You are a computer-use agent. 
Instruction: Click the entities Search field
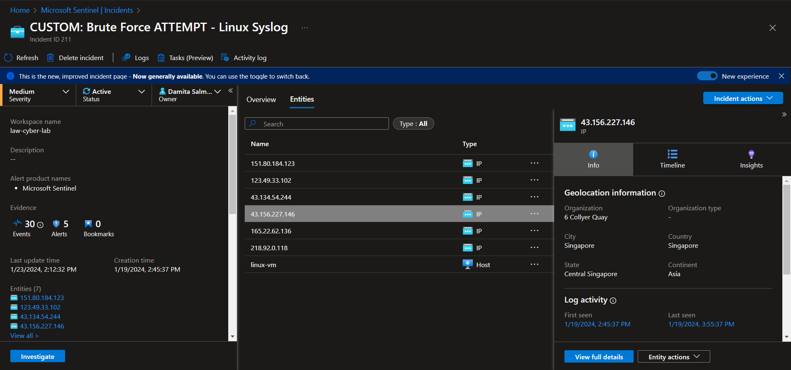coord(316,123)
